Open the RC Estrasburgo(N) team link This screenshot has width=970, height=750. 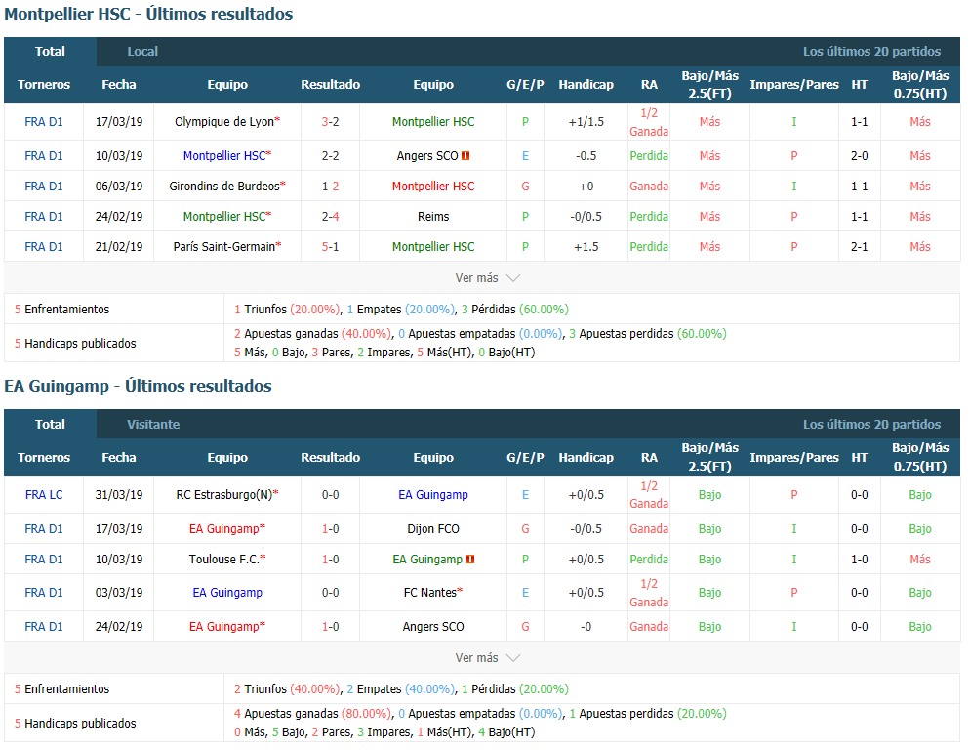tap(224, 495)
